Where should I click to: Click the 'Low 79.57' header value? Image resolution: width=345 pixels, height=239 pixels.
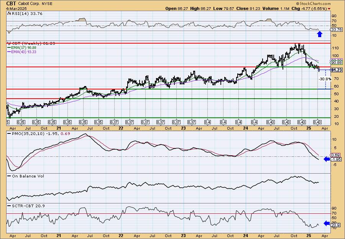(223, 8)
